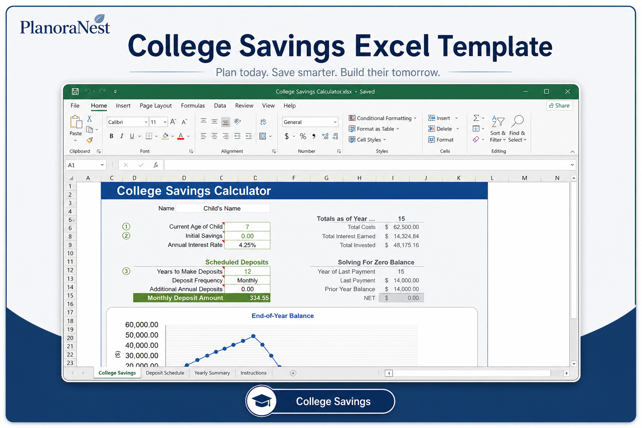Click the Child's Name input cell

click(x=223, y=209)
